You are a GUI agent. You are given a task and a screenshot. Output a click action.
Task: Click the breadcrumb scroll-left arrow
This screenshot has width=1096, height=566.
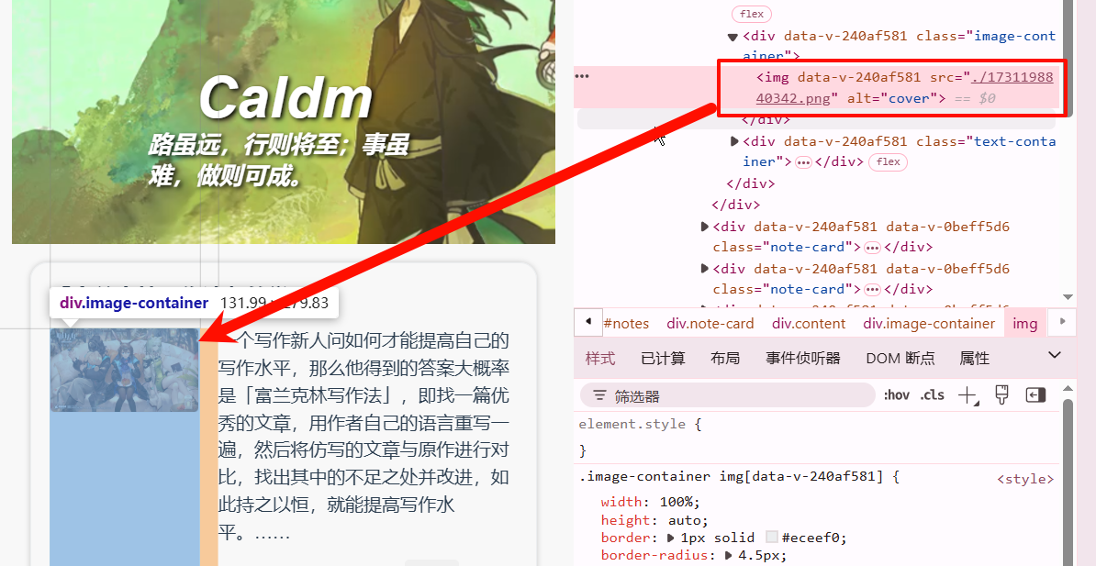point(588,321)
